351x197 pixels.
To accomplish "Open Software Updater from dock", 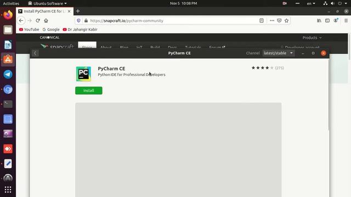I will click(8, 178).
